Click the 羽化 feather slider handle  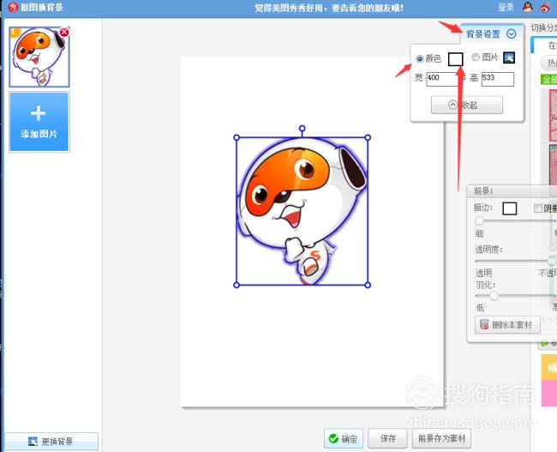click(494, 296)
